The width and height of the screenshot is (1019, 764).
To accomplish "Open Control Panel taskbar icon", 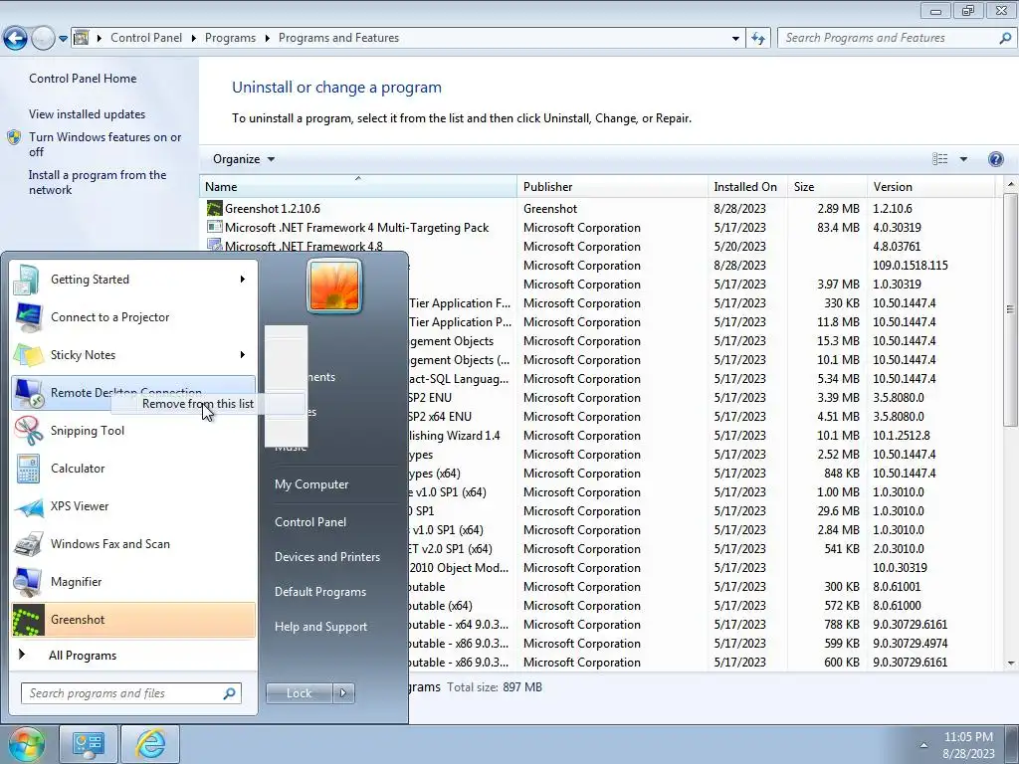I will (x=89, y=744).
